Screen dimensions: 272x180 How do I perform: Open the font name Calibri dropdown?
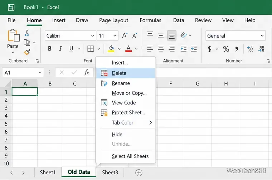tap(92, 36)
